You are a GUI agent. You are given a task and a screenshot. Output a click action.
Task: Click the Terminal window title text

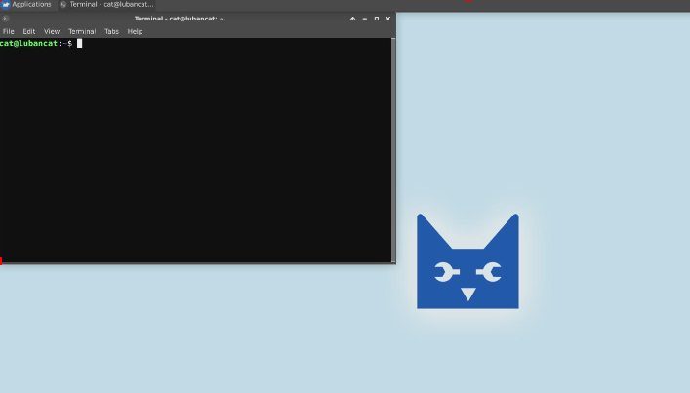pyautogui.click(x=180, y=19)
